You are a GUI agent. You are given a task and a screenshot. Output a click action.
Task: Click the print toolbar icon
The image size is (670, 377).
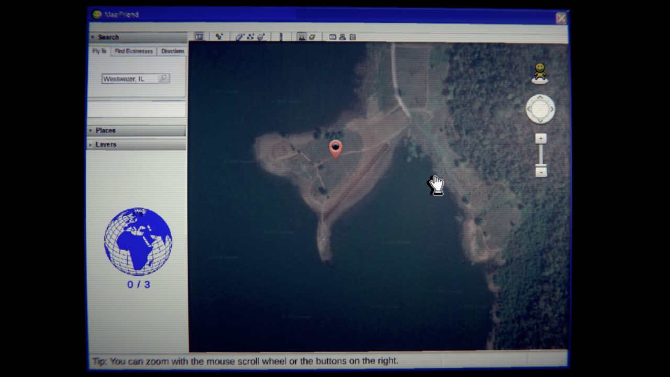click(342, 37)
